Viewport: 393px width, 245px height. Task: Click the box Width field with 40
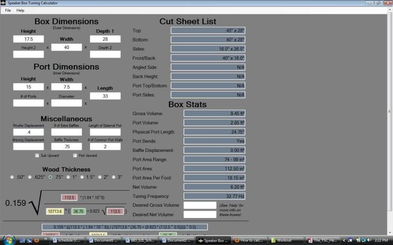(66, 47)
